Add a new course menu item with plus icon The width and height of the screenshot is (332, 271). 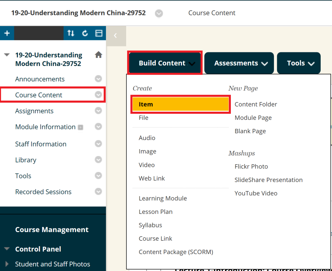[x=7, y=33]
